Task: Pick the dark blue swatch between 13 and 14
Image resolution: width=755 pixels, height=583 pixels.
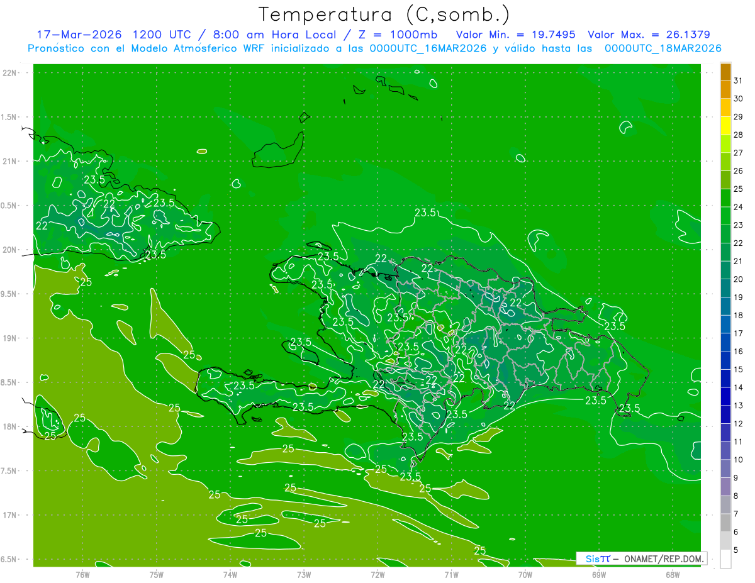Action: 725,396
